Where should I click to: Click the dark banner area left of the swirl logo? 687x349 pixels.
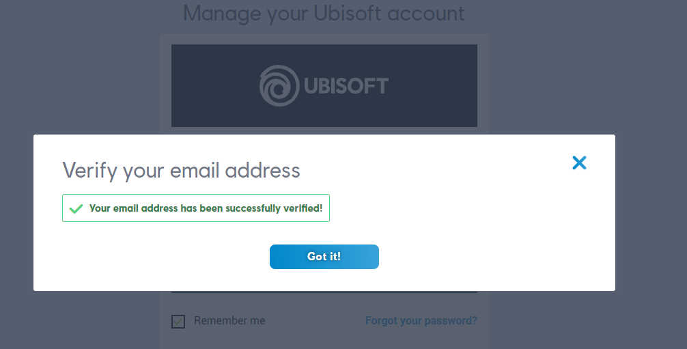214,85
